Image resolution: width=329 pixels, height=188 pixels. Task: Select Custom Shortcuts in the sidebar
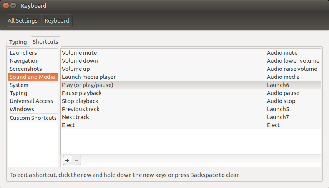pos(33,118)
